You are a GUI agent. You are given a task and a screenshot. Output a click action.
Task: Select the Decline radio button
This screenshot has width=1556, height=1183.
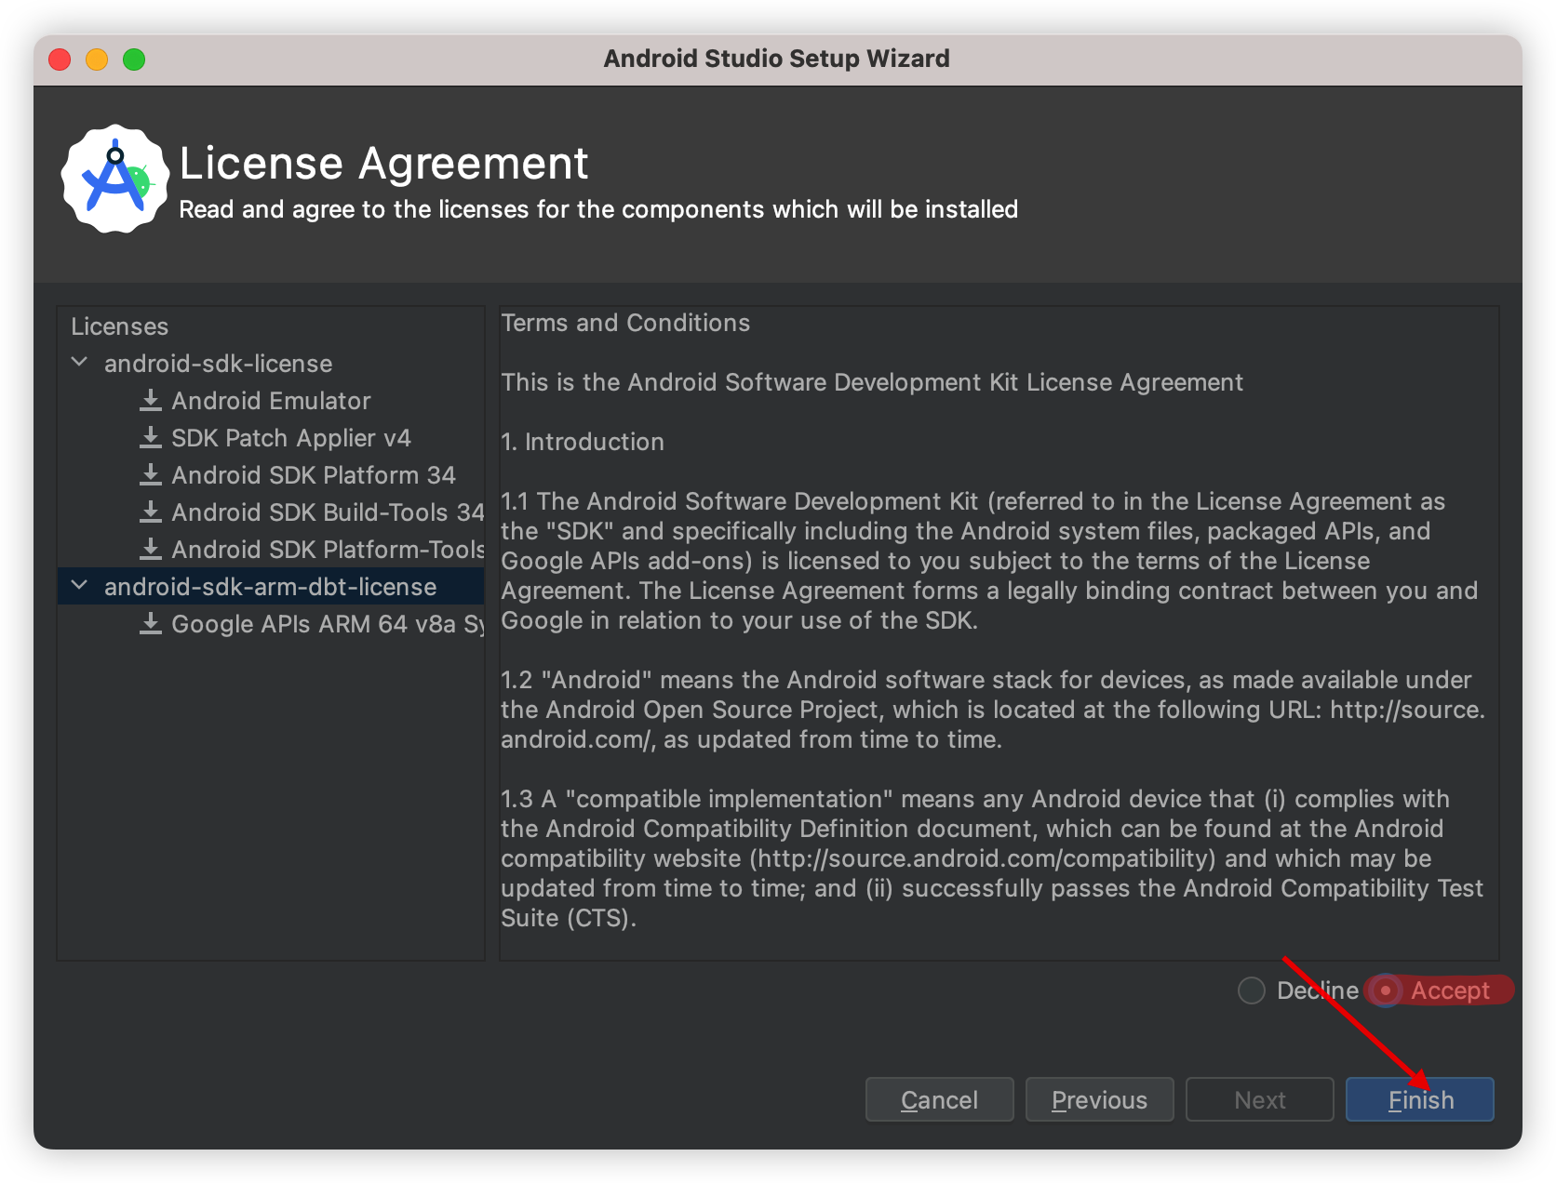[1252, 990]
